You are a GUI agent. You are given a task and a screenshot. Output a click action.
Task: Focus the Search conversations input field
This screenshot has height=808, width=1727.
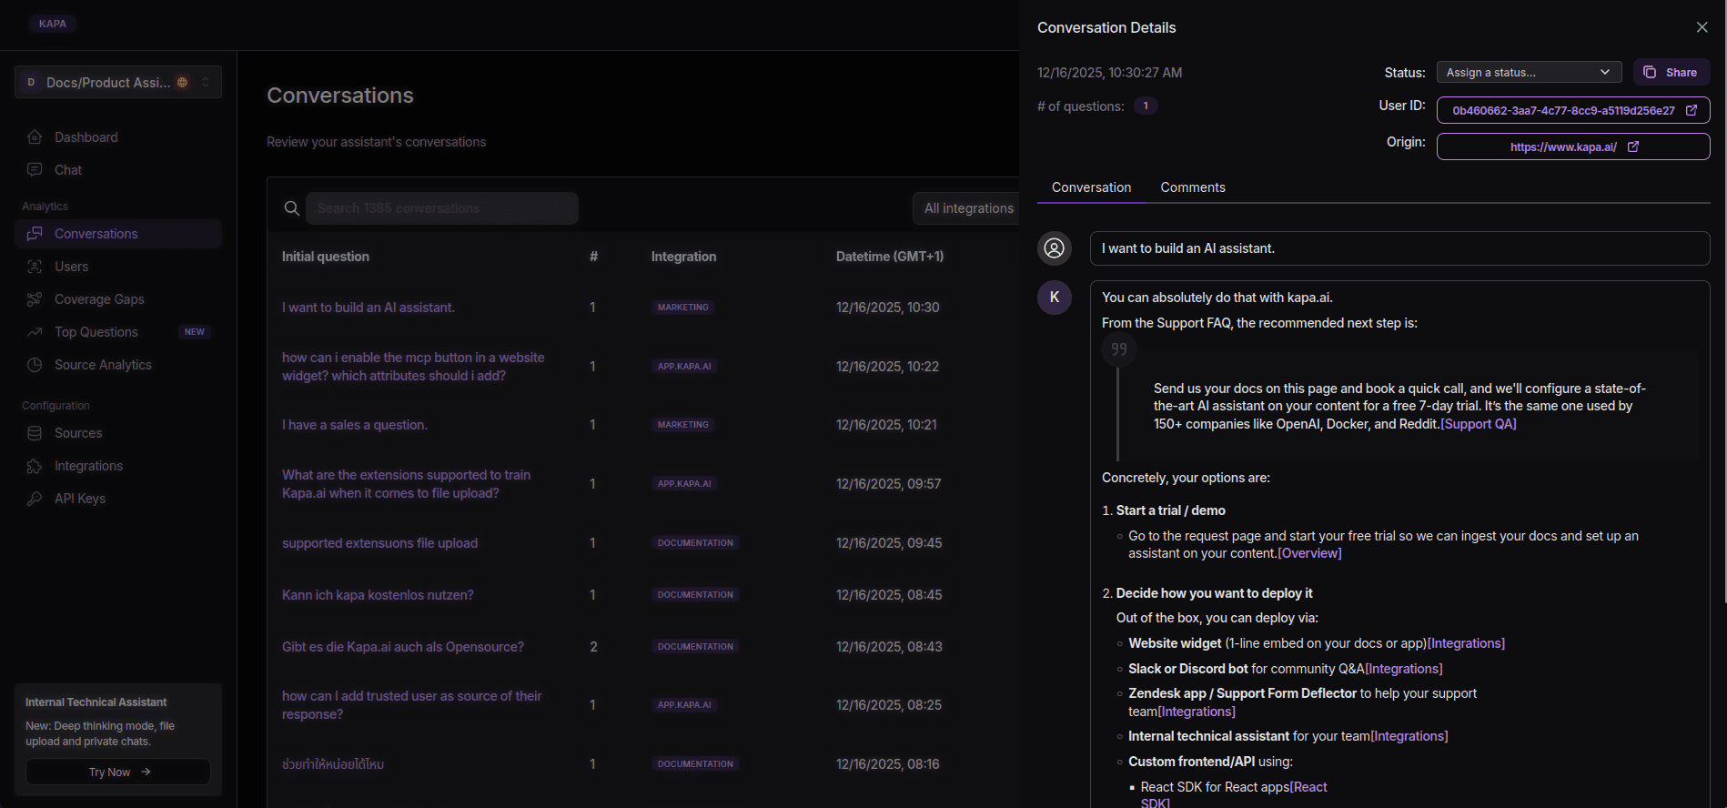point(442,208)
